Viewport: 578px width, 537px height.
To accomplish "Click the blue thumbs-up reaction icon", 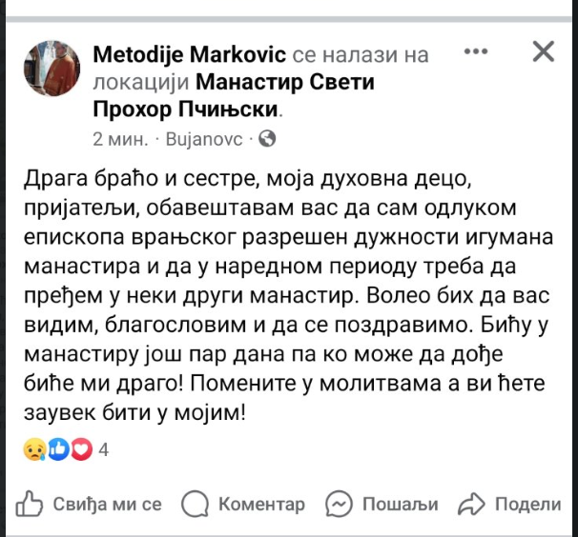I will click(x=58, y=449).
